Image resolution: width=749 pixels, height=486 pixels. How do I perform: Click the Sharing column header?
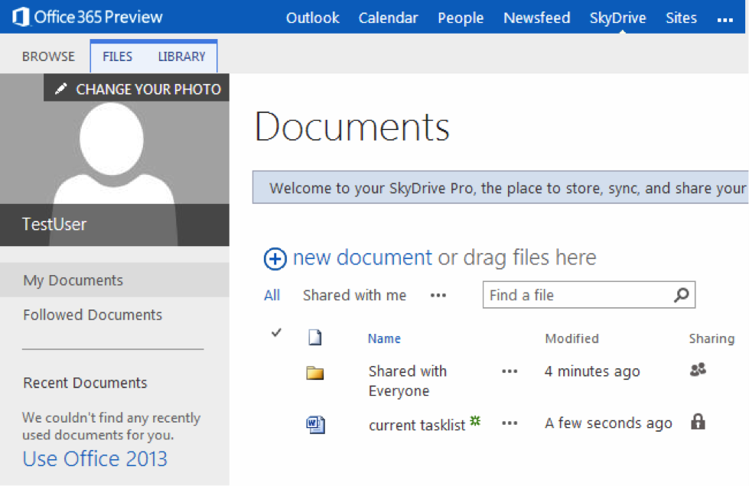[712, 339]
